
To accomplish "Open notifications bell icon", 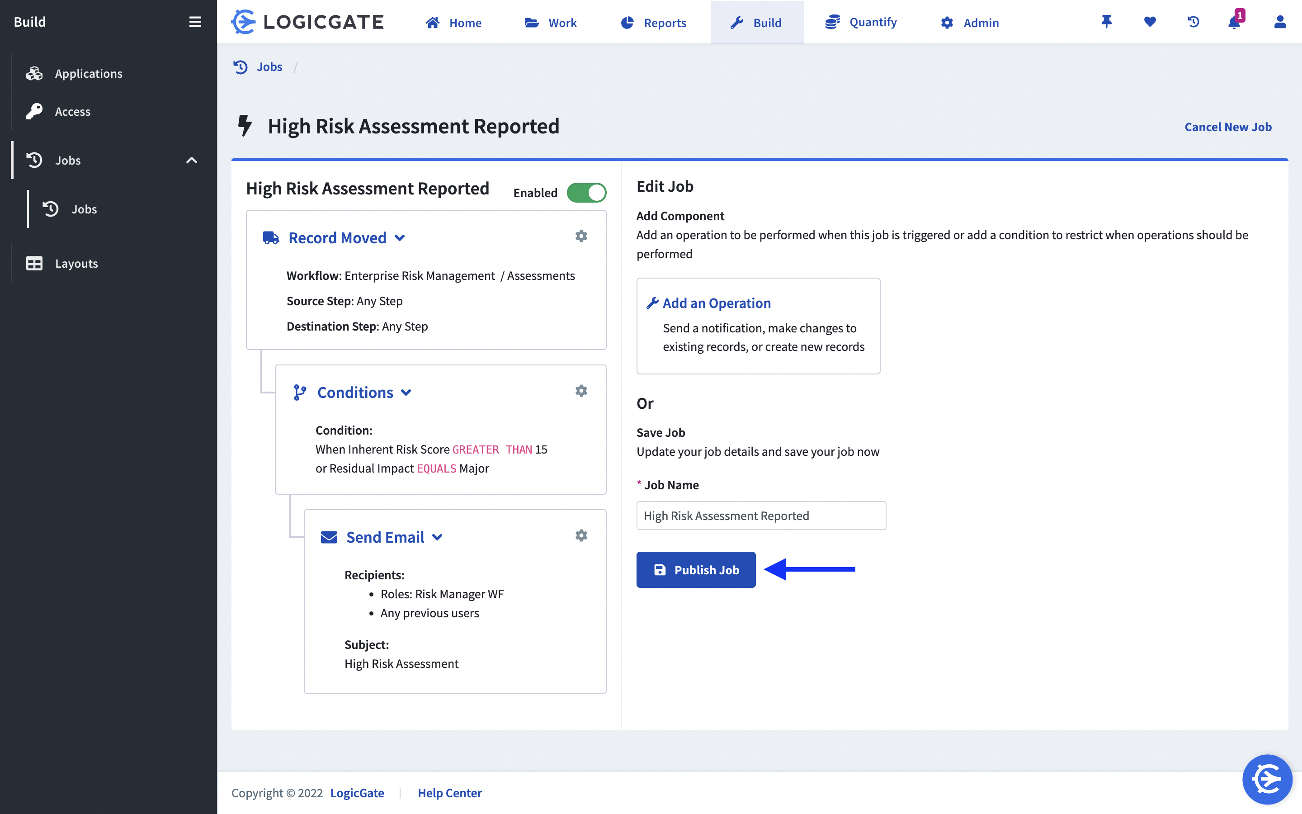I will tap(1234, 22).
